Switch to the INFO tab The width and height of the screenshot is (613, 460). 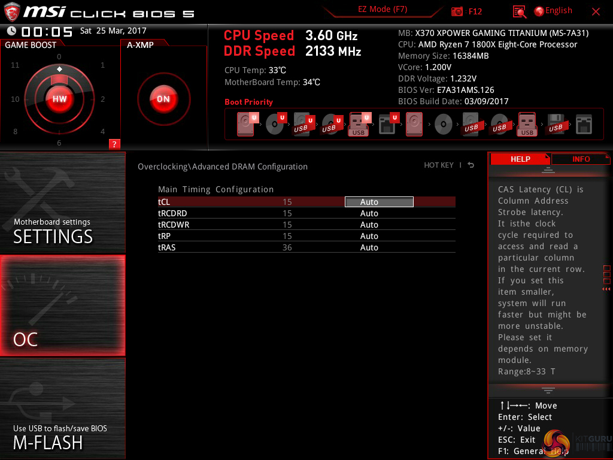point(581,159)
